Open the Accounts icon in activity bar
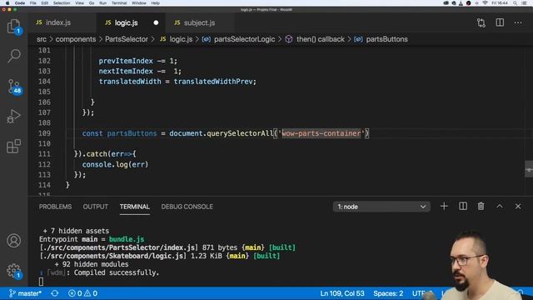 pyautogui.click(x=13, y=241)
